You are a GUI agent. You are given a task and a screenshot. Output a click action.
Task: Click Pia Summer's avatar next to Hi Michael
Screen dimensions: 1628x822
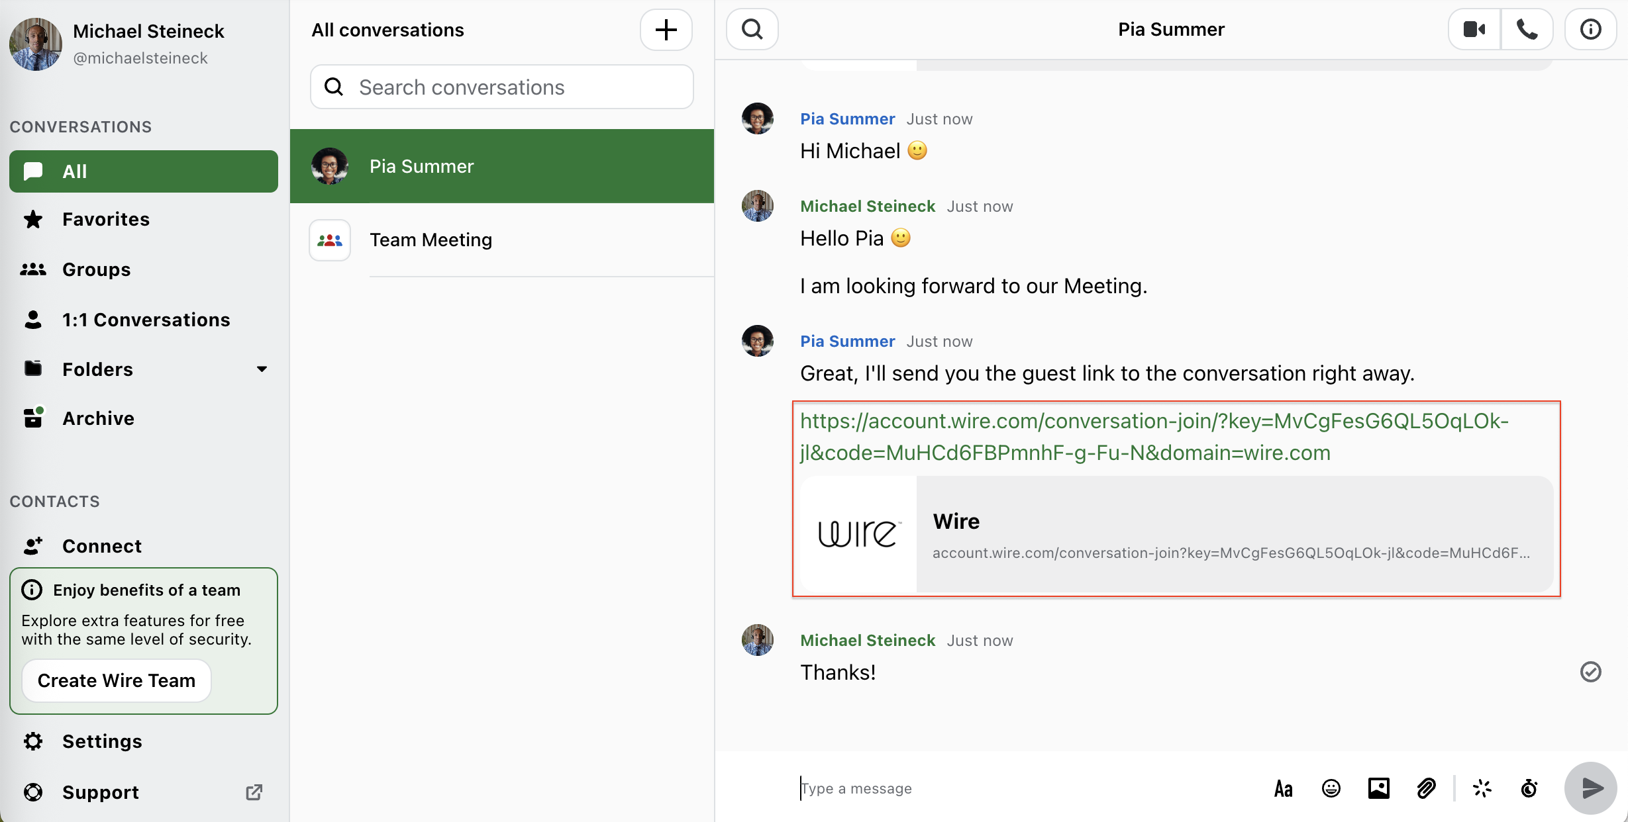pyautogui.click(x=758, y=118)
